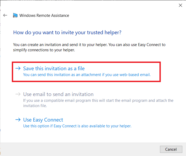Image resolution: width=186 pixels, height=156 pixels.
Task: Click the compatible email program description text
Action: (x=98, y=100)
